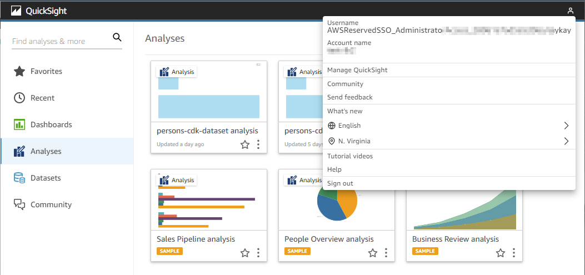
Task: Open persons-cdk-dataset analysis thumbnail updated a day ago
Action: [x=209, y=92]
